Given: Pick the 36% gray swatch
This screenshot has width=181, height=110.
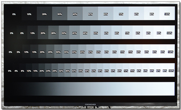Looking at the screenshot, I should pyautogui.click(x=68, y=70).
